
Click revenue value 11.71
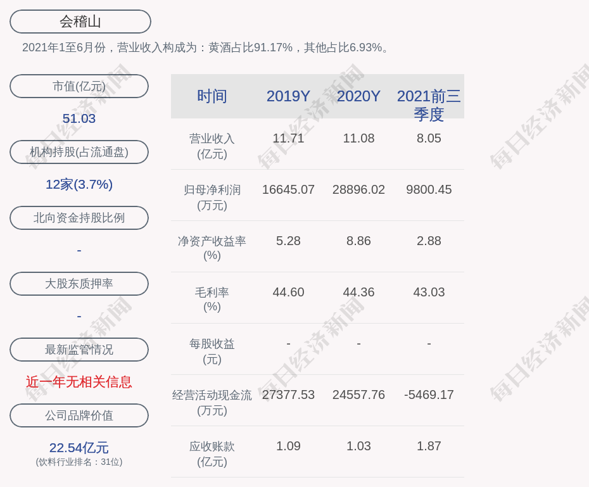click(x=289, y=139)
